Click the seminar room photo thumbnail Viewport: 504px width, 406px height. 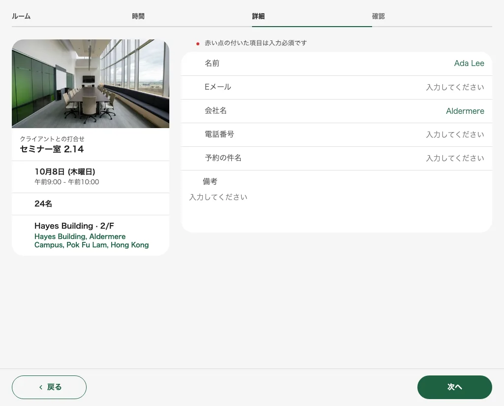(91, 84)
